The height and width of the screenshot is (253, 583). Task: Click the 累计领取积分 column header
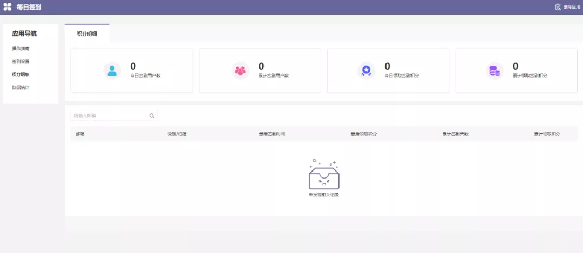(x=547, y=134)
